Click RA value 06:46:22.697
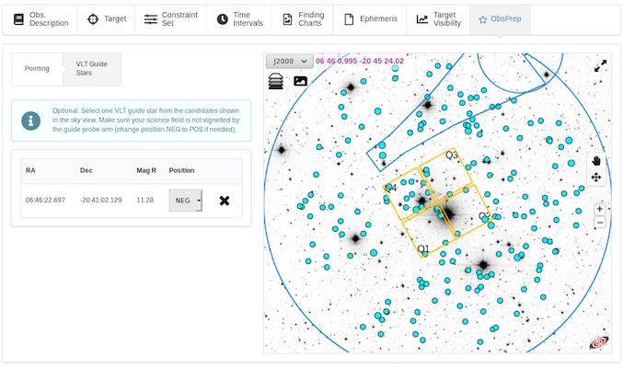Viewport: 623px width, 368px height. (x=45, y=200)
